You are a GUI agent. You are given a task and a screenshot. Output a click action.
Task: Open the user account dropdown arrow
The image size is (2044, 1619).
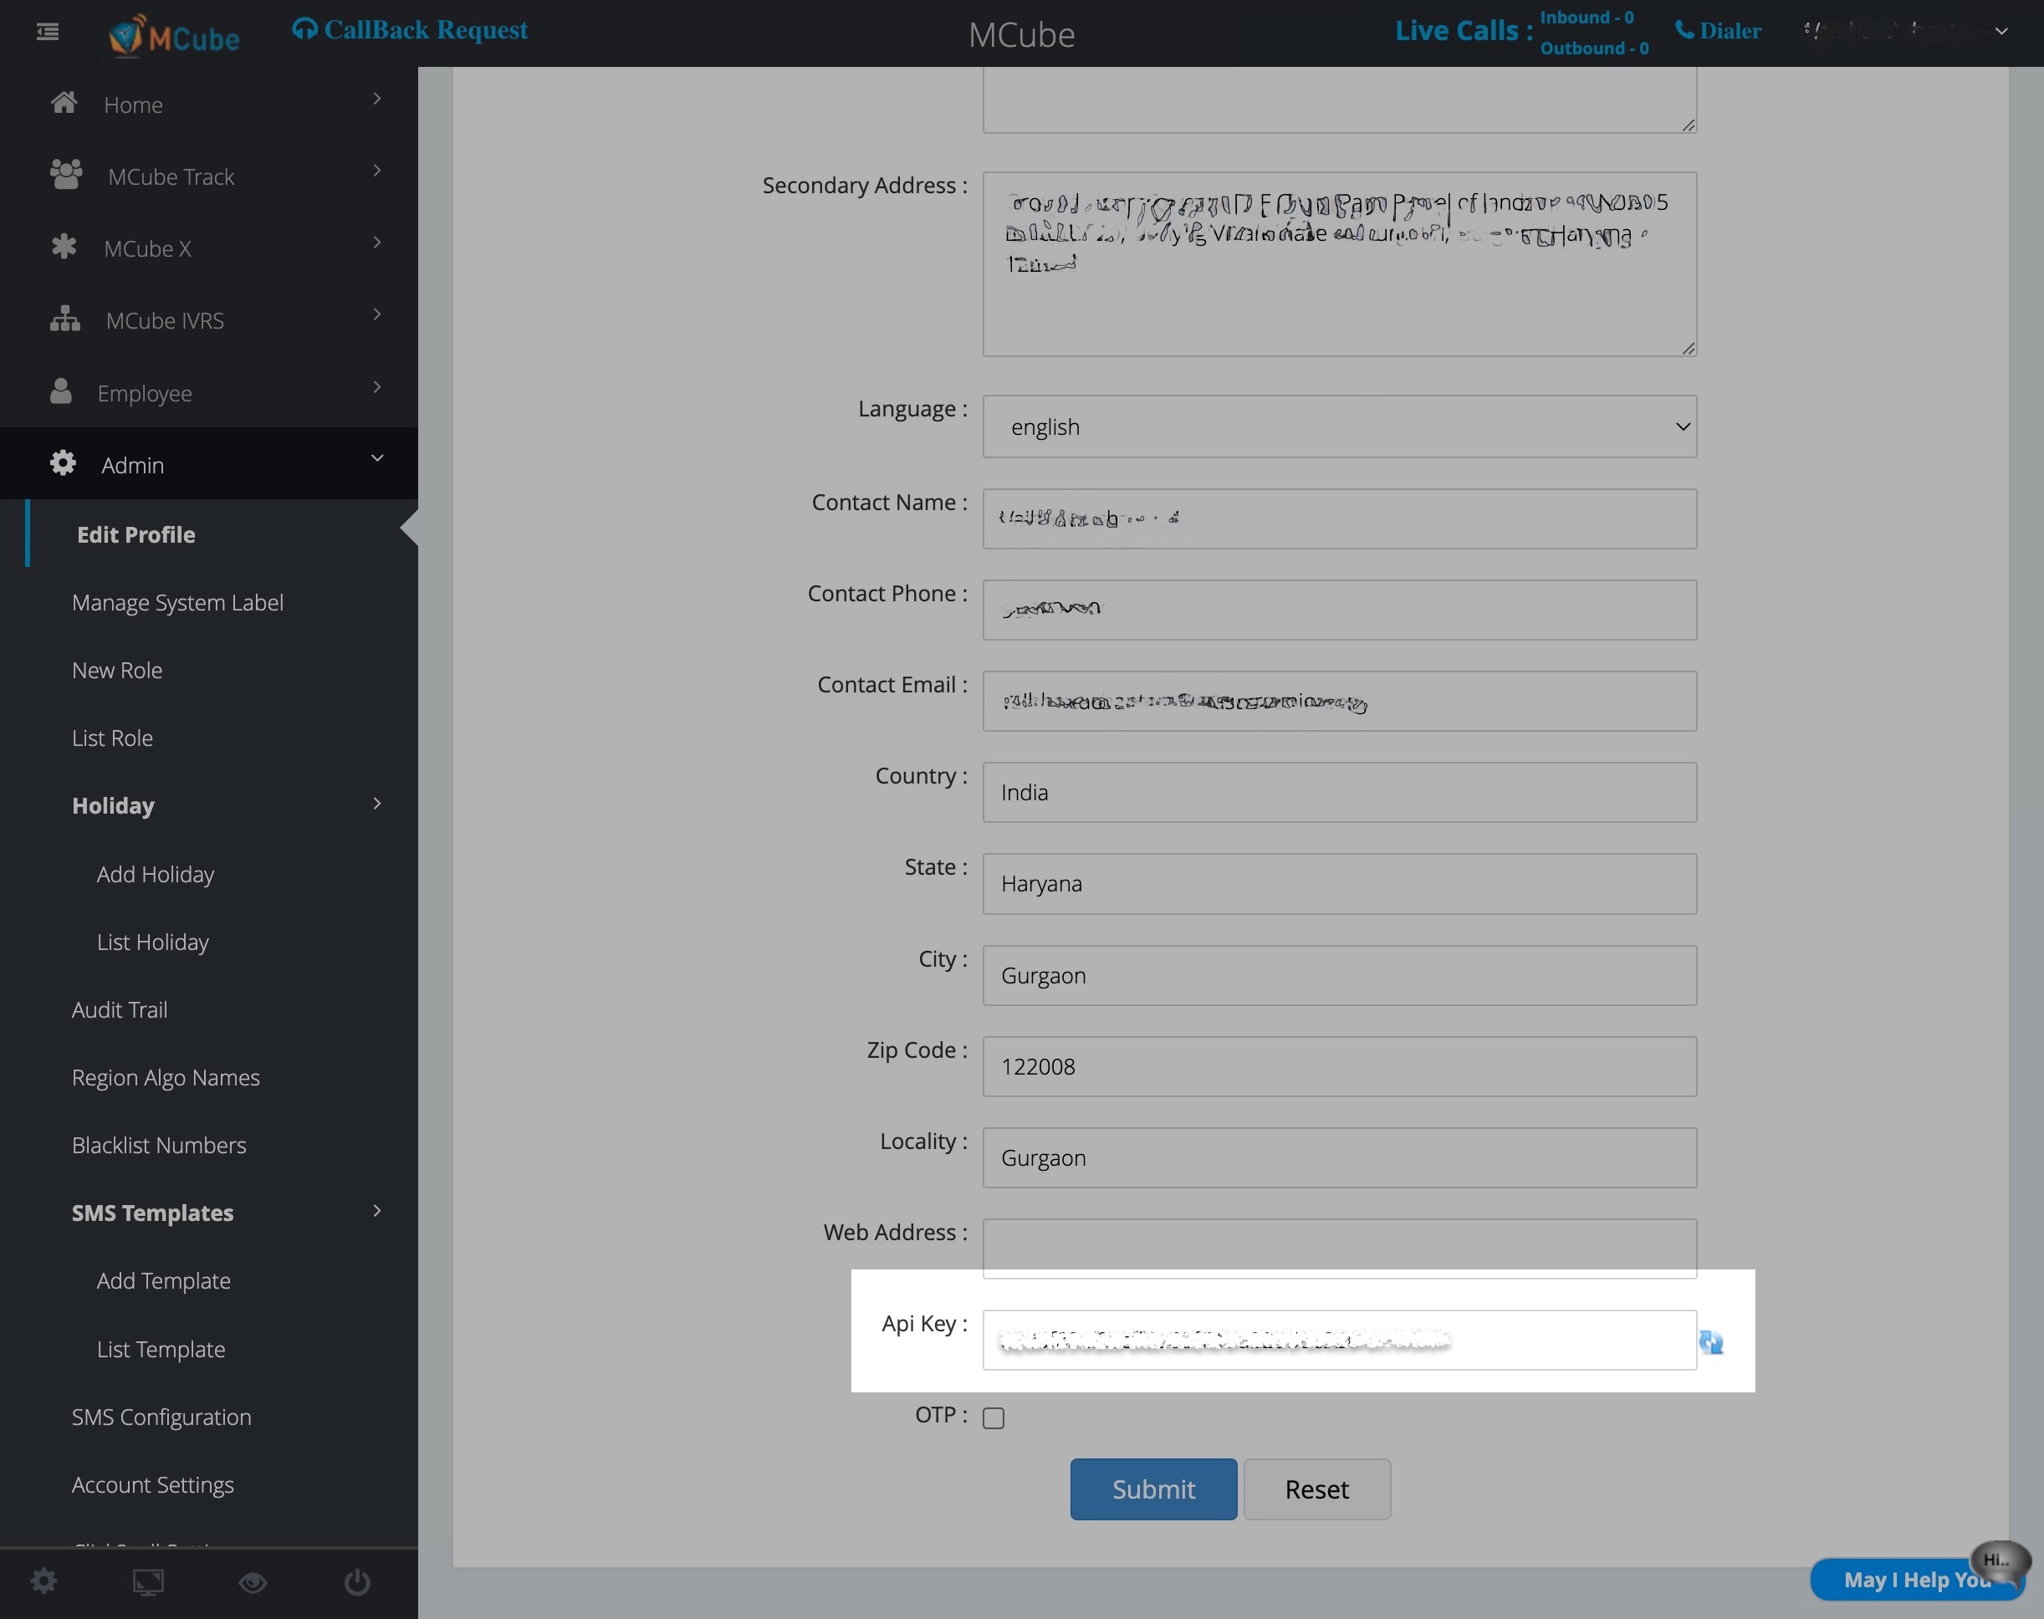2001,30
